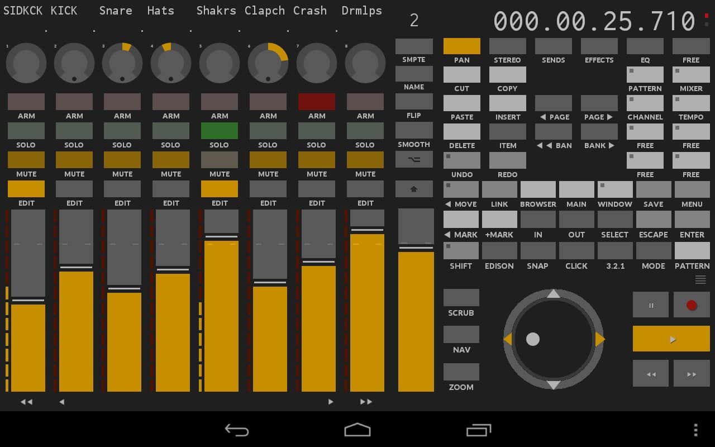Click the rewind transport button
The width and height of the screenshot is (715, 447).
[650, 373]
